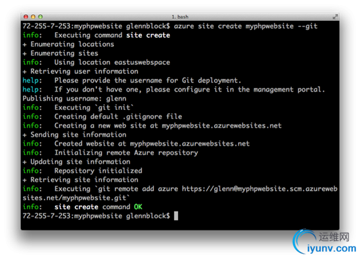
Task: Click the 'Creating a new web site at' line
Action: (152, 126)
